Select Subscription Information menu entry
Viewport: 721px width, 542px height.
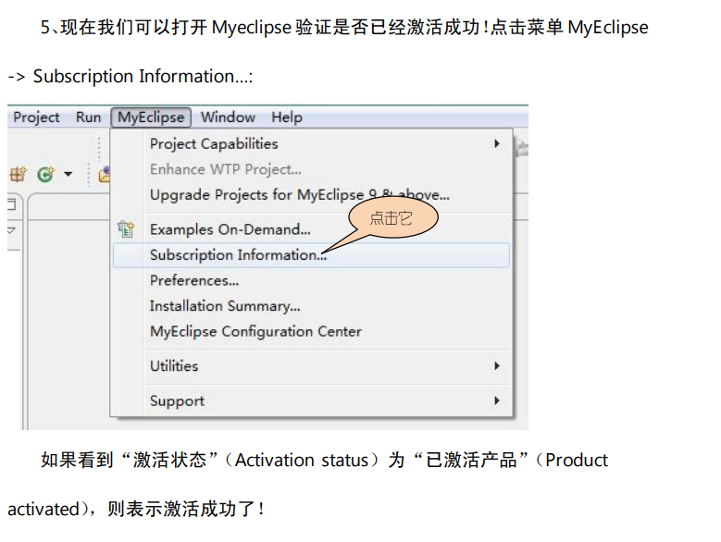pyautogui.click(x=311, y=255)
